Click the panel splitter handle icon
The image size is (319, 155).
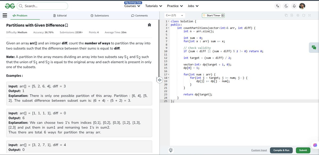159,80
